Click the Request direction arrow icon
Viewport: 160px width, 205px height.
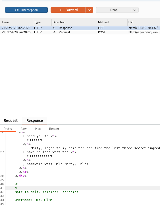click(x=54, y=32)
